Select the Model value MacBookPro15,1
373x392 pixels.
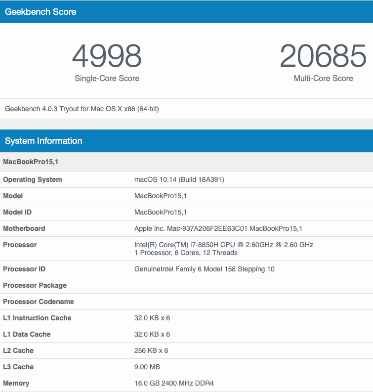click(161, 196)
